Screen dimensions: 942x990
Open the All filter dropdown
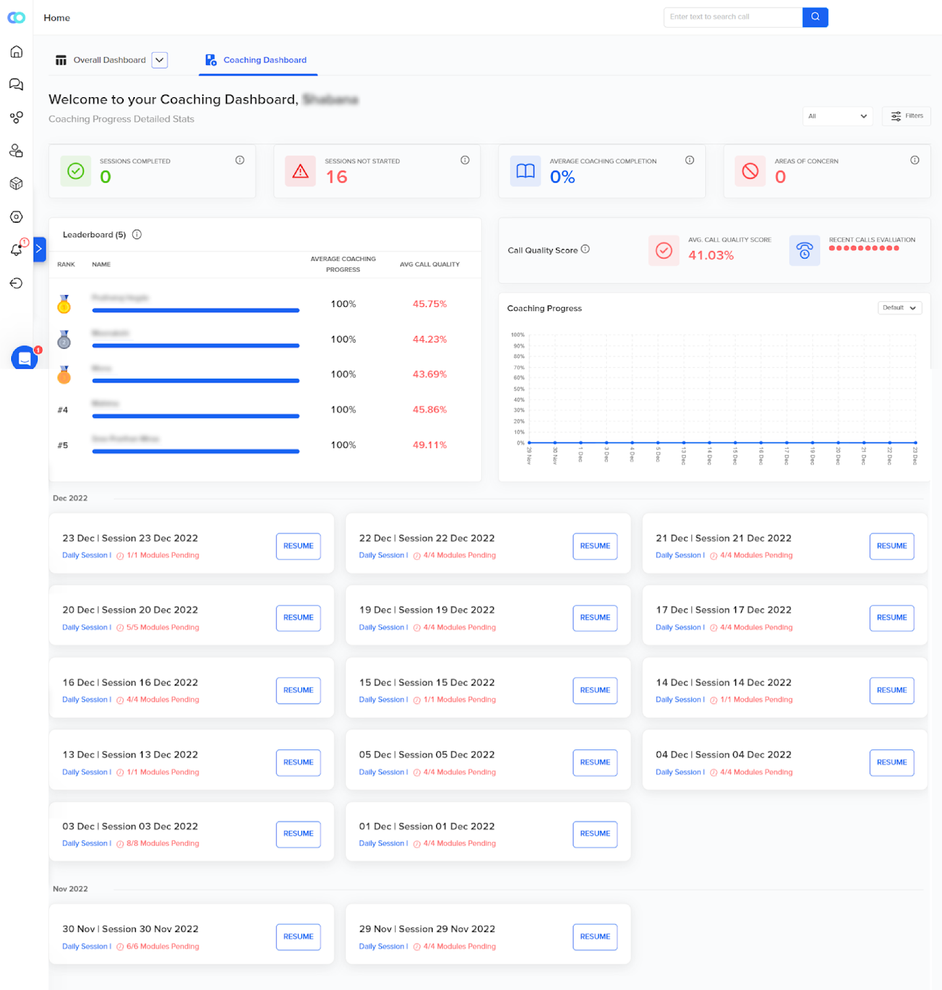pos(837,116)
